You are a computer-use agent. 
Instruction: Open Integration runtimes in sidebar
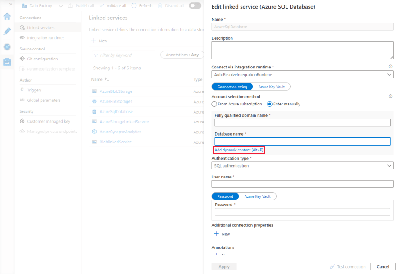point(45,38)
